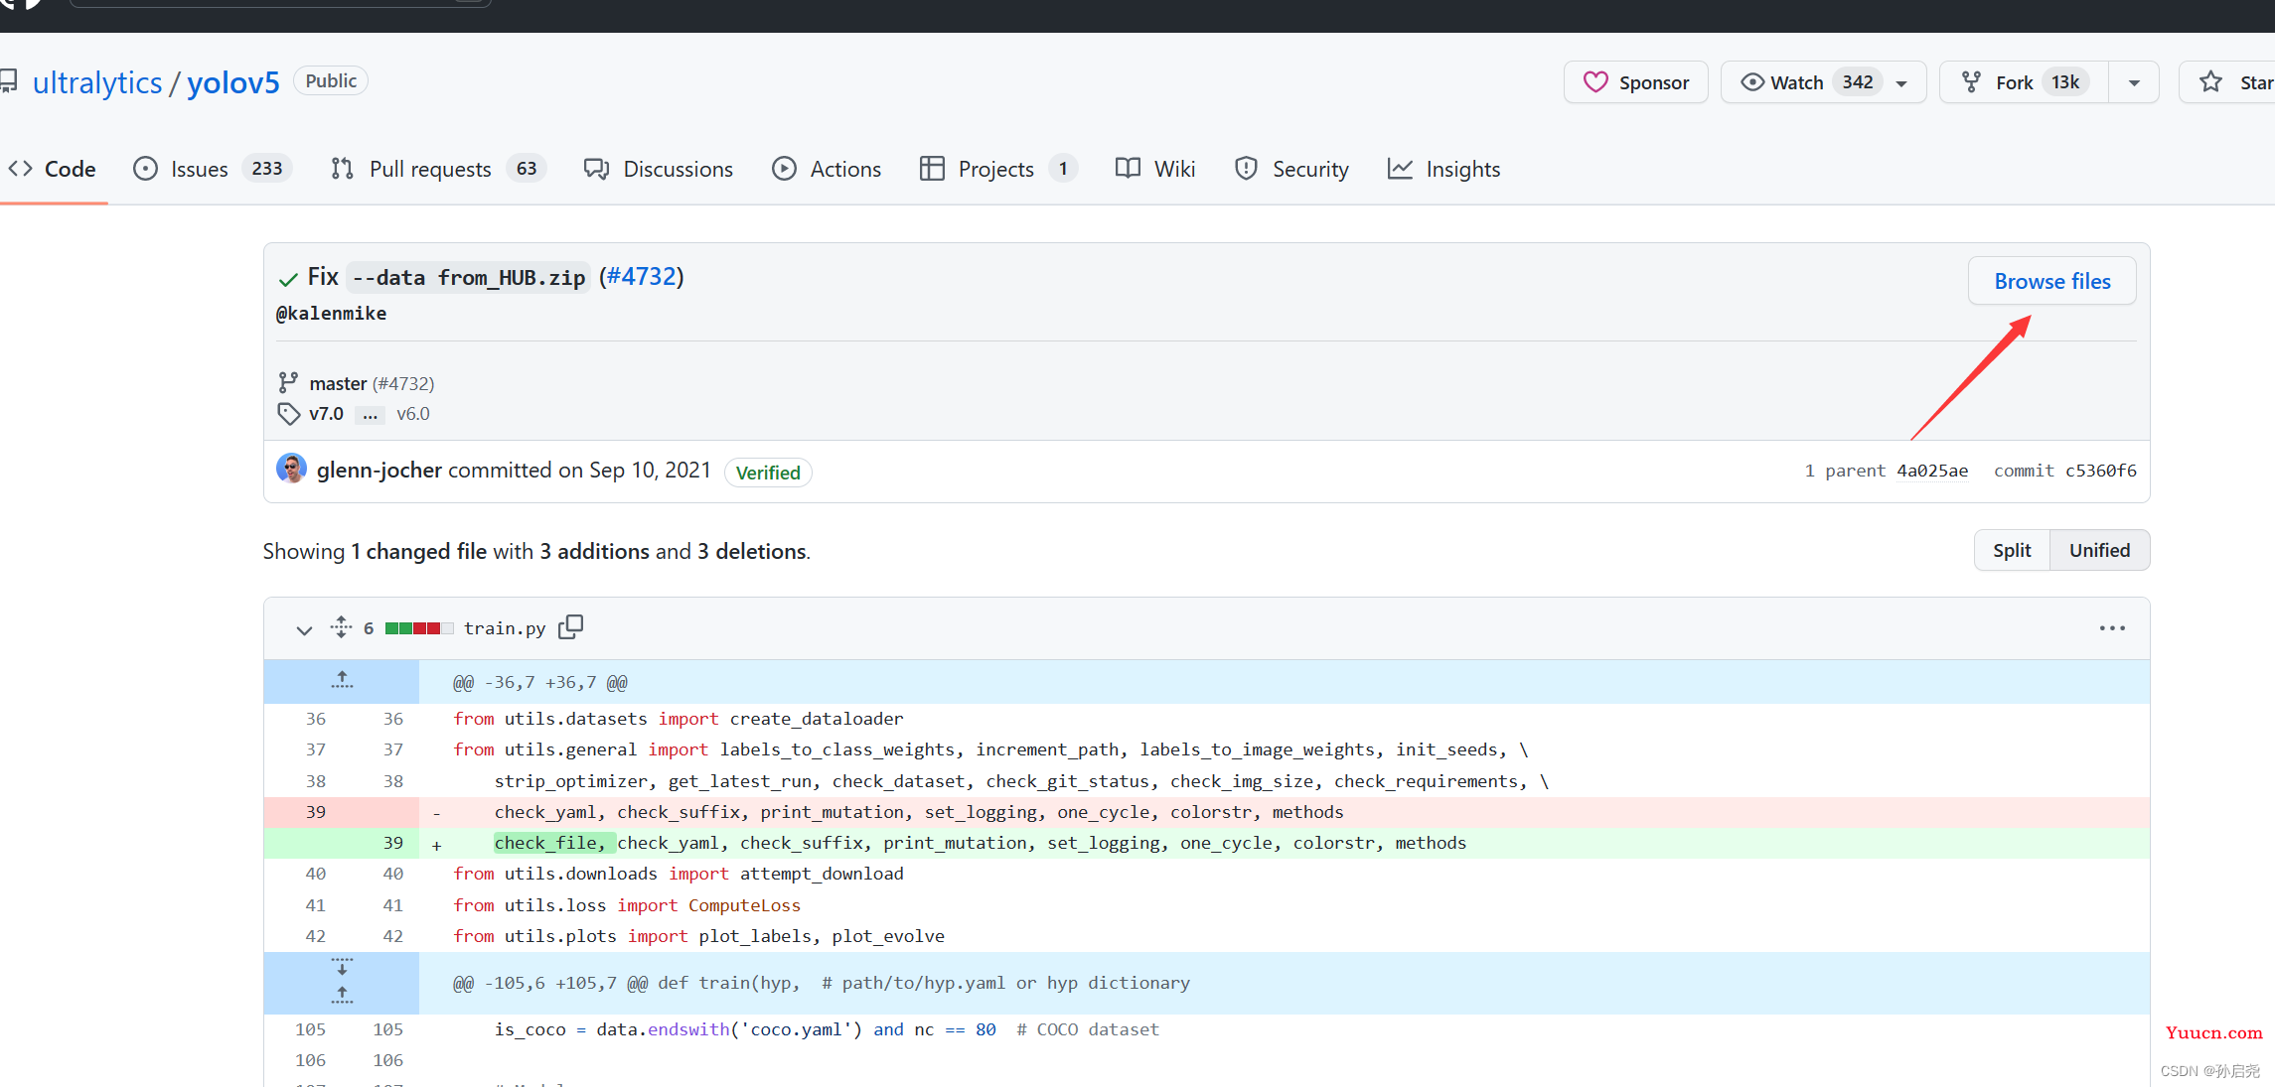Image resolution: width=2275 pixels, height=1087 pixels.
Task: Click the branch icon beside master
Action: tap(288, 383)
